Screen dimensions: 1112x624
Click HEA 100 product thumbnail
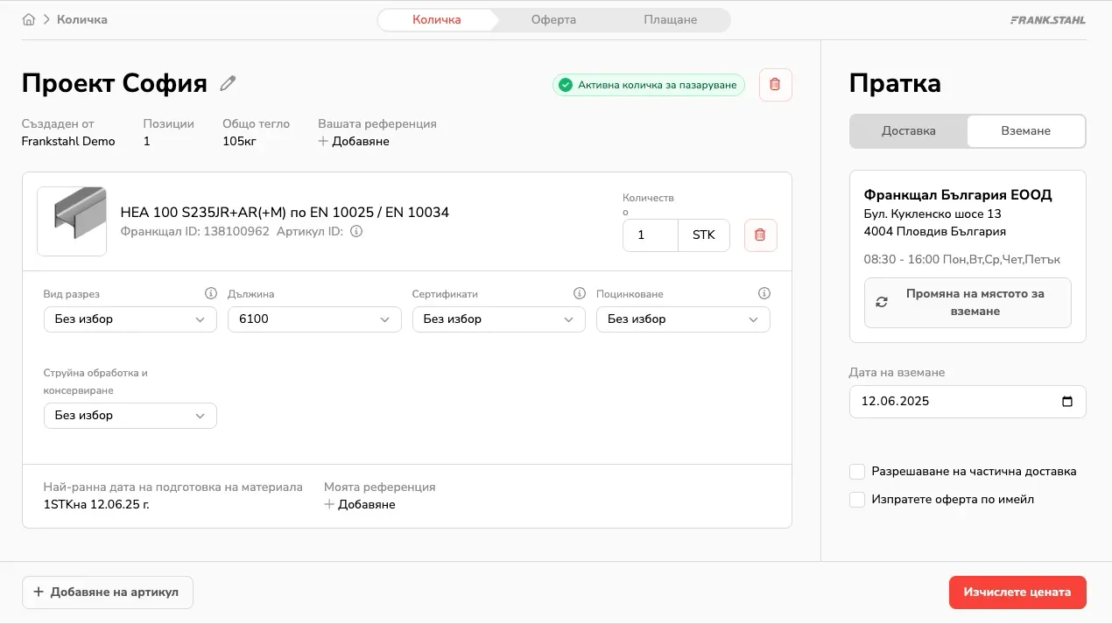[72, 221]
